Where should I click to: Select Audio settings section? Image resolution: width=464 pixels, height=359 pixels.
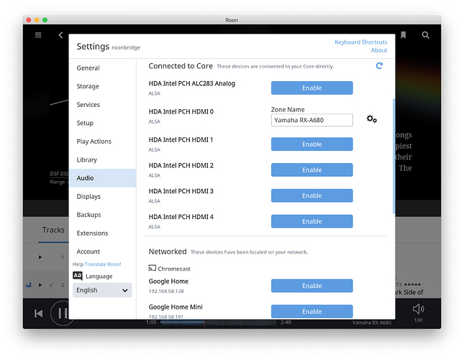pyautogui.click(x=102, y=178)
